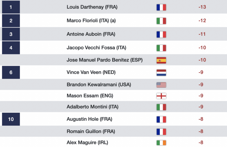Select Romain Guillon (FRA) player name
This screenshot has width=227, height=147.
91,131
